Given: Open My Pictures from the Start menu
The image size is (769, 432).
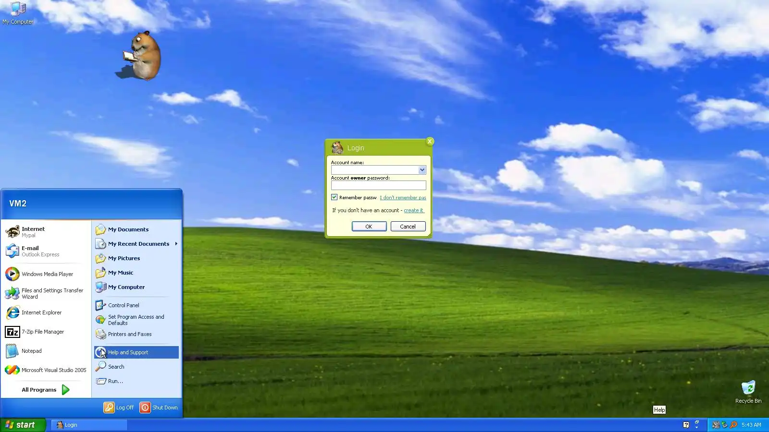Looking at the screenshot, I should pos(136,258).
